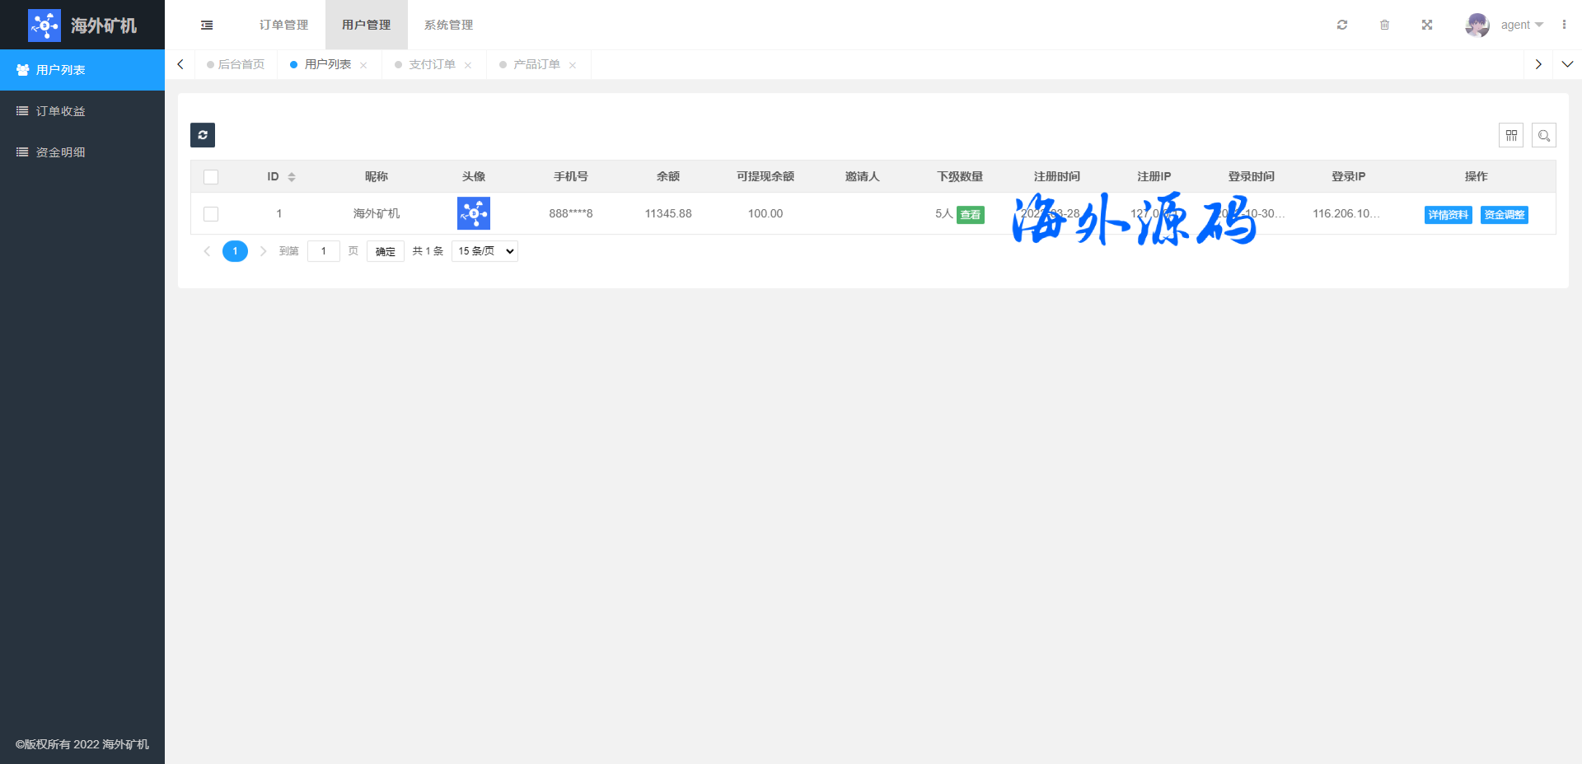Click the refresh icon in the top header

[1342, 25]
